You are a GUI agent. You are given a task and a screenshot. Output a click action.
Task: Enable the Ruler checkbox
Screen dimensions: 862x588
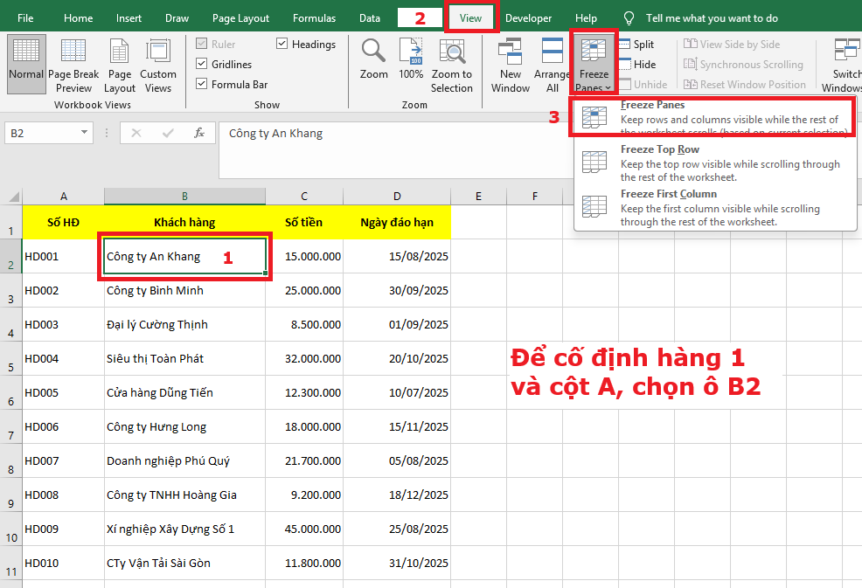[204, 44]
